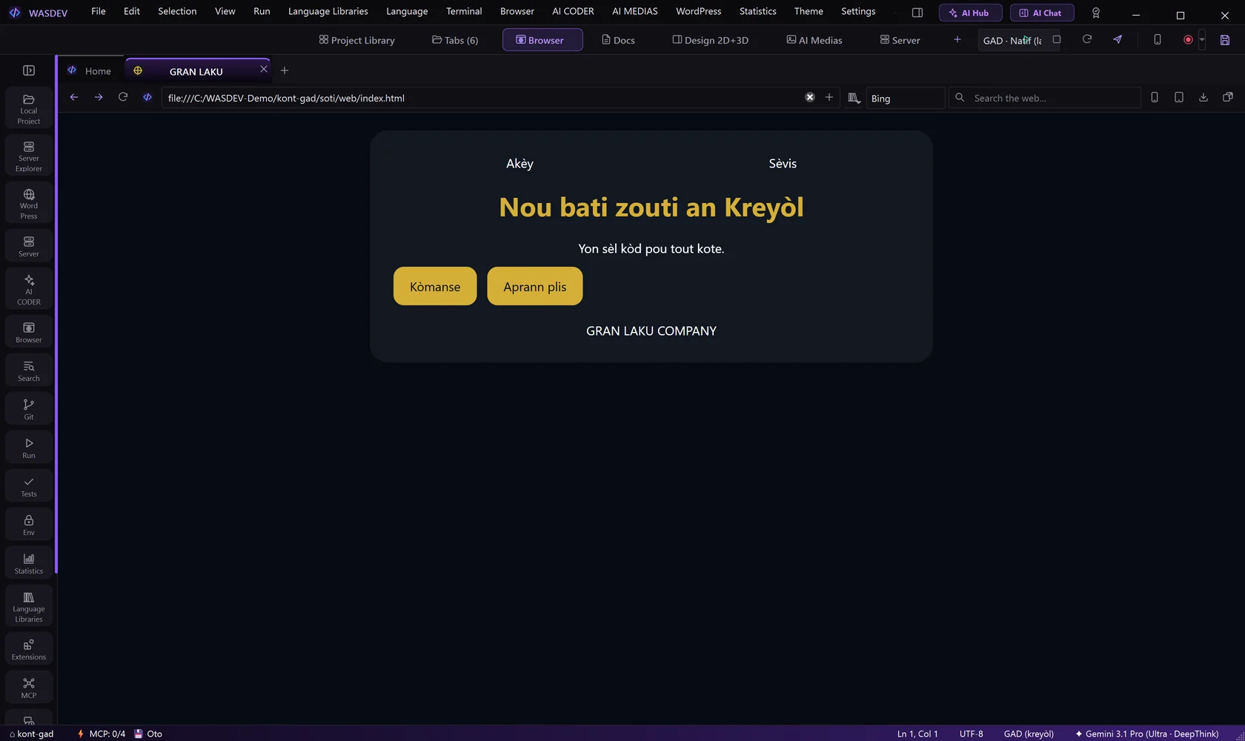Open the Tests sidebar panel

[x=28, y=486]
